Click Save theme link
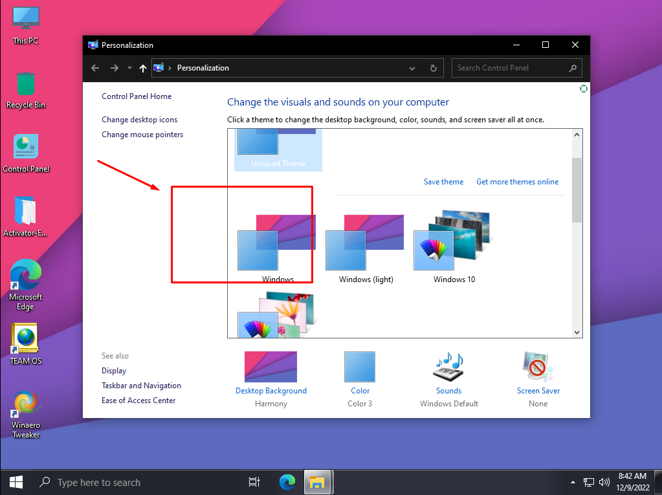The image size is (662, 495). [443, 181]
